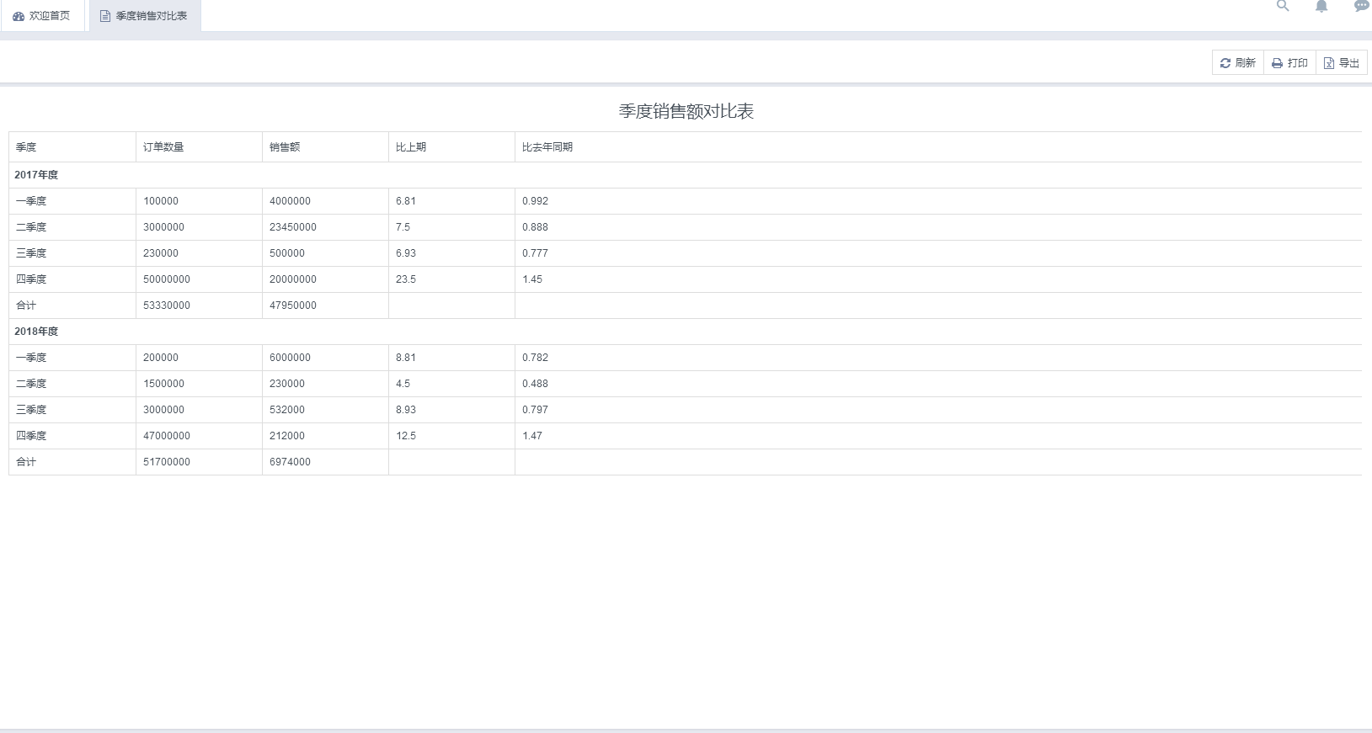Screen dimensions: 1372x733
Task: Select the 2017年度 group row
Action: tap(36, 175)
